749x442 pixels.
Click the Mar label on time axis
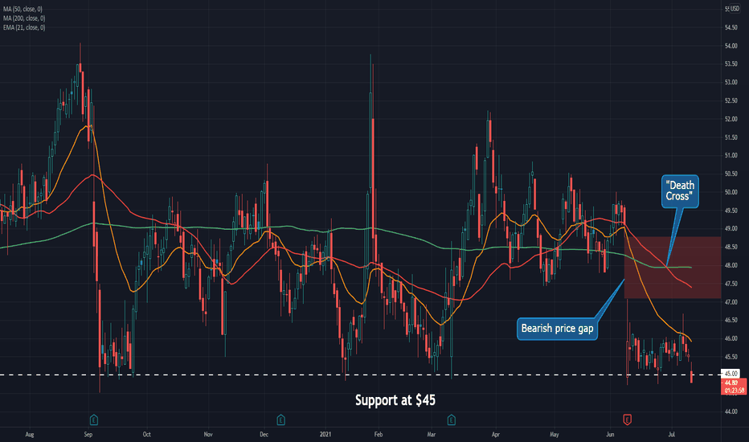[x=432, y=434]
